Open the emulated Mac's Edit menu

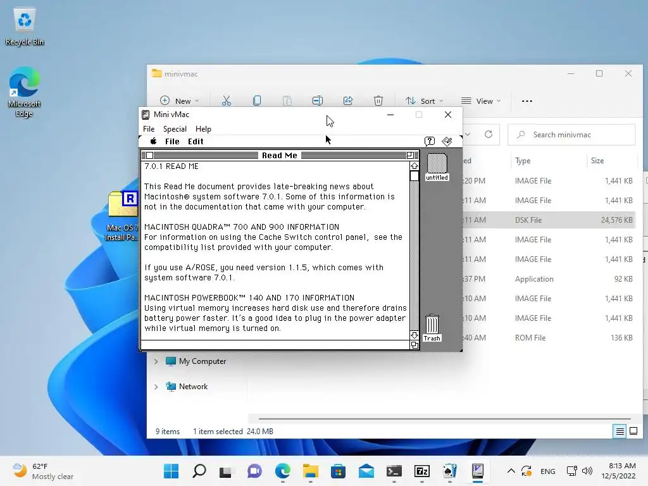(196, 141)
